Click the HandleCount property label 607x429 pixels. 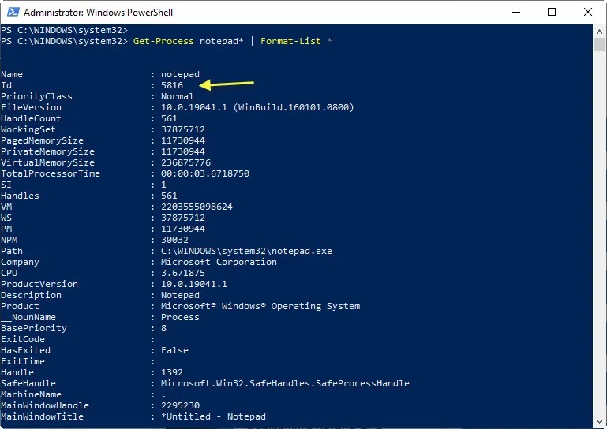[31, 118]
